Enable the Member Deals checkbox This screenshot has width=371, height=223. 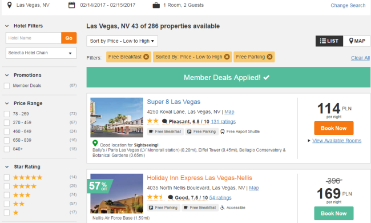tap(7, 86)
